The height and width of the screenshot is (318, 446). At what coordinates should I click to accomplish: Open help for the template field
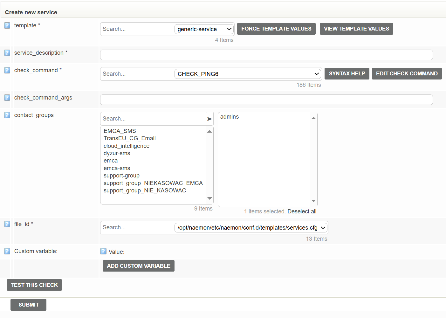(x=7, y=25)
